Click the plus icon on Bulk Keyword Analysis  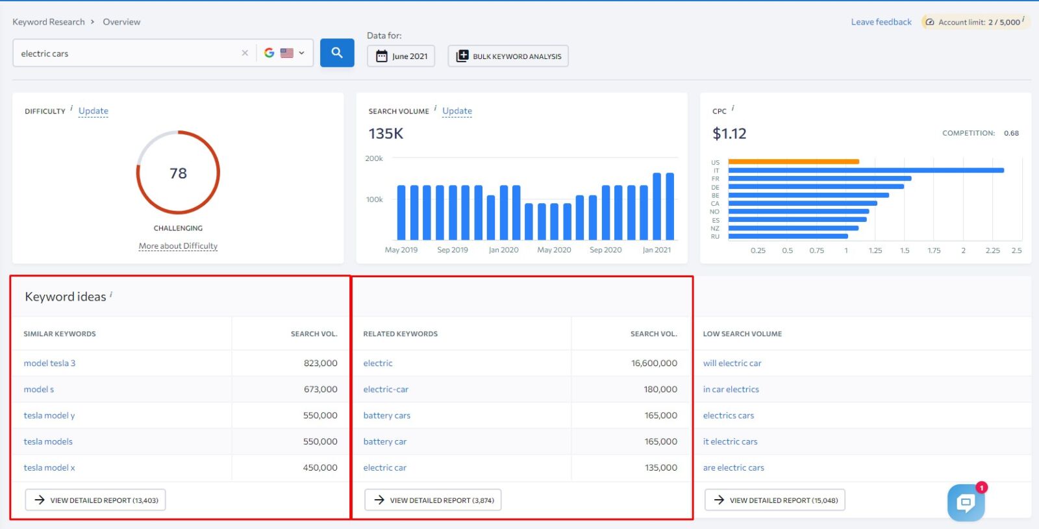click(462, 56)
